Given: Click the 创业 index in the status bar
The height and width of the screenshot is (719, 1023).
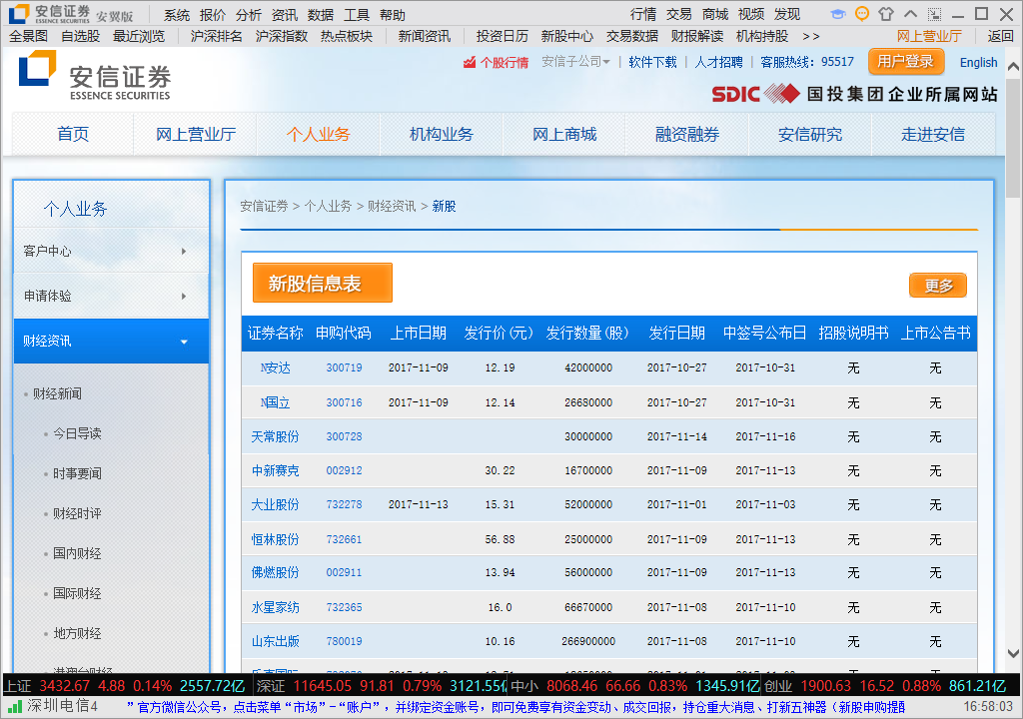Looking at the screenshot, I should point(777,686).
